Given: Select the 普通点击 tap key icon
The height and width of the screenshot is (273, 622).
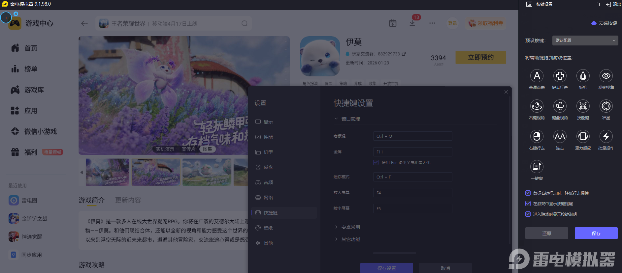Looking at the screenshot, I should tap(537, 76).
